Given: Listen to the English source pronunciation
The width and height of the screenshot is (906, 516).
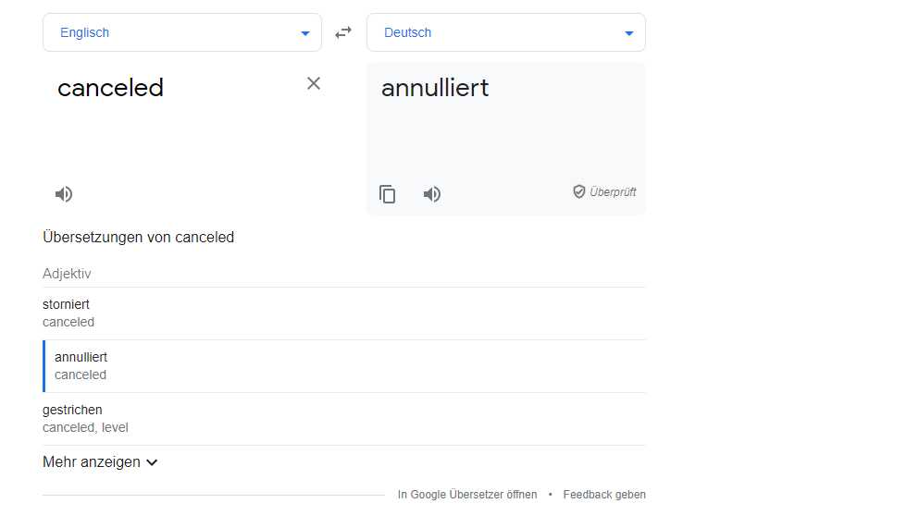Looking at the screenshot, I should (64, 194).
